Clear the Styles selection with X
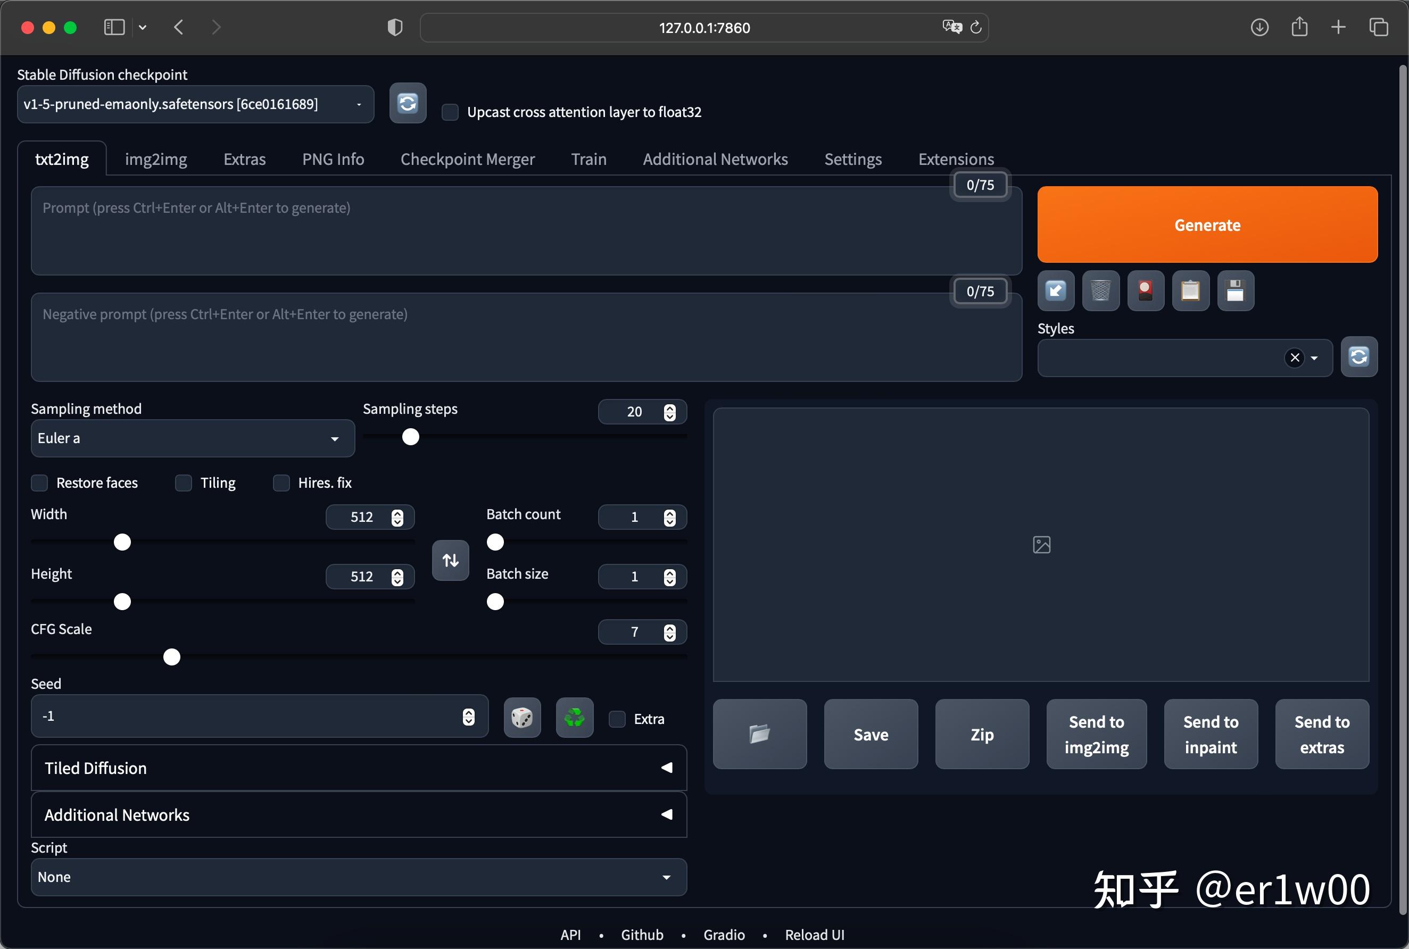1409x949 pixels. [x=1295, y=357]
